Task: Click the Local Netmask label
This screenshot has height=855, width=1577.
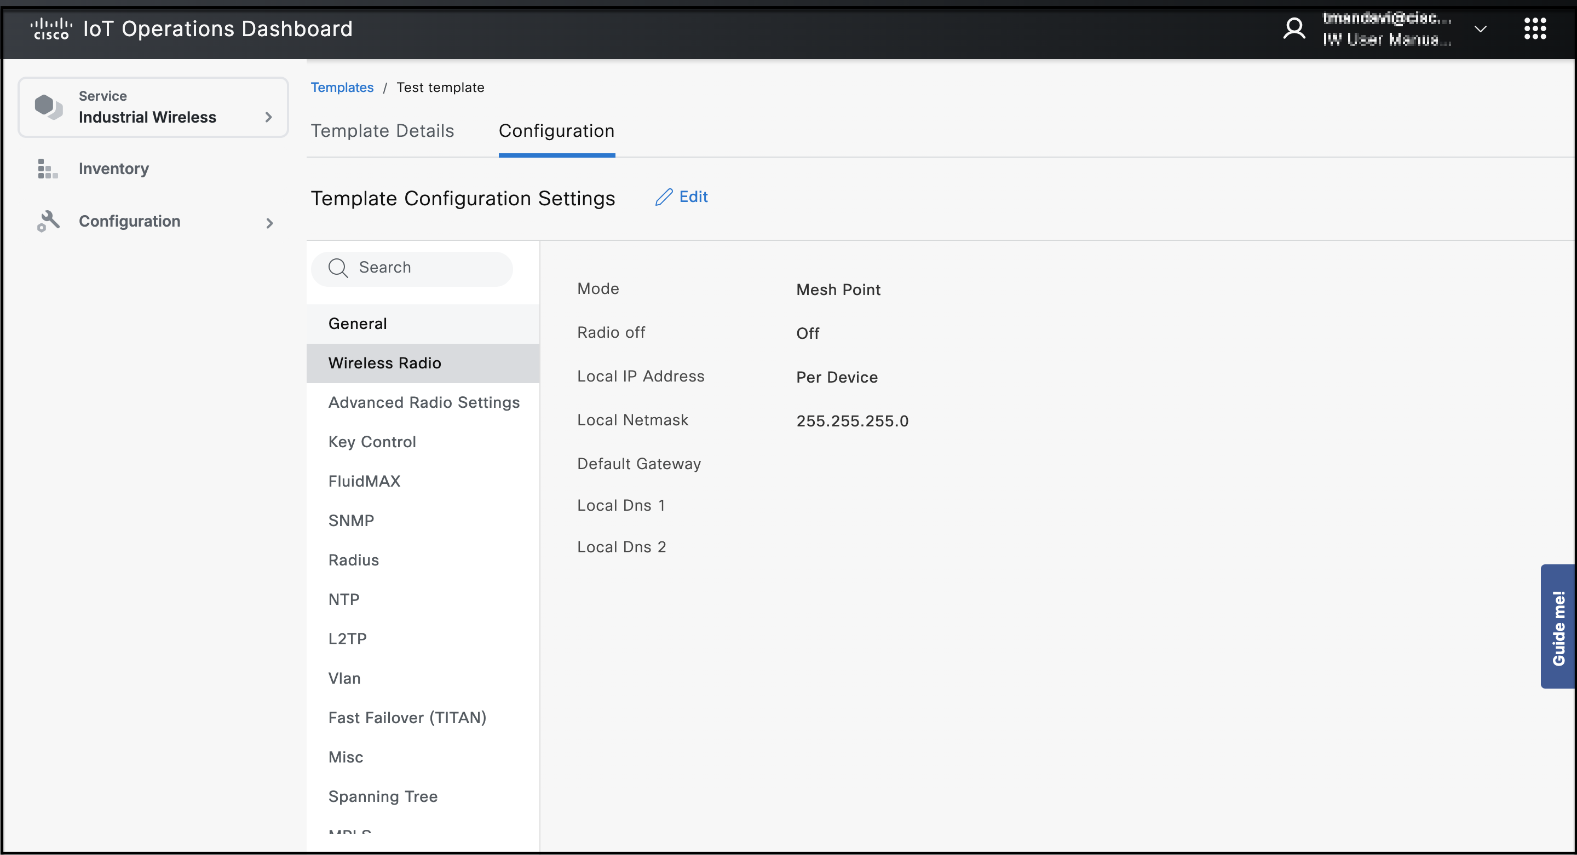Action: [x=632, y=420]
